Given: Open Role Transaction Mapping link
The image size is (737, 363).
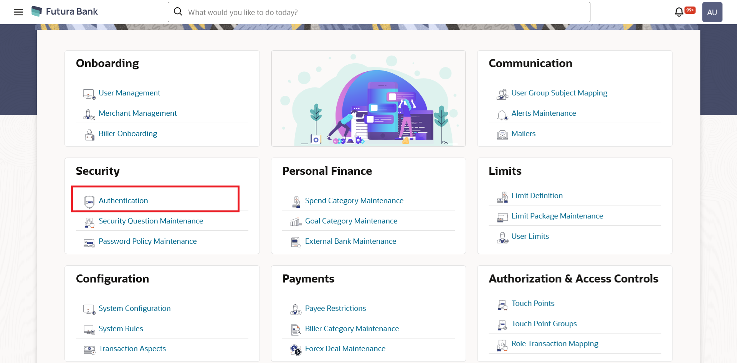Looking at the screenshot, I should coord(555,343).
